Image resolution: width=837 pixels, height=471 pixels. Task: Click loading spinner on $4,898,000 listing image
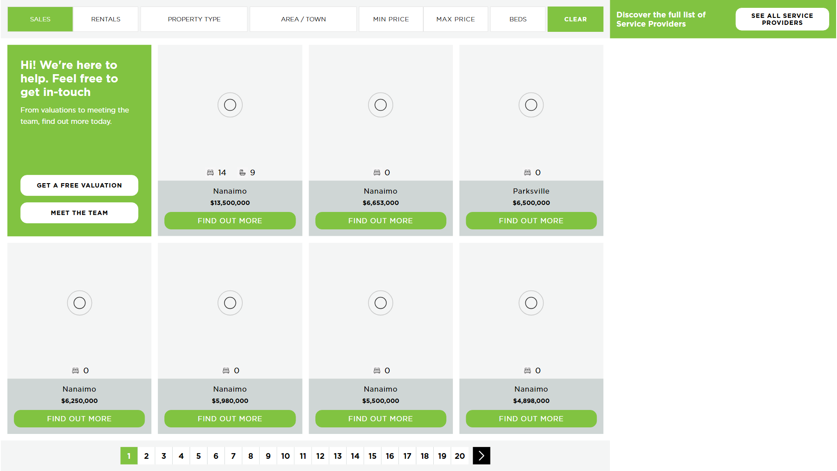click(531, 303)
